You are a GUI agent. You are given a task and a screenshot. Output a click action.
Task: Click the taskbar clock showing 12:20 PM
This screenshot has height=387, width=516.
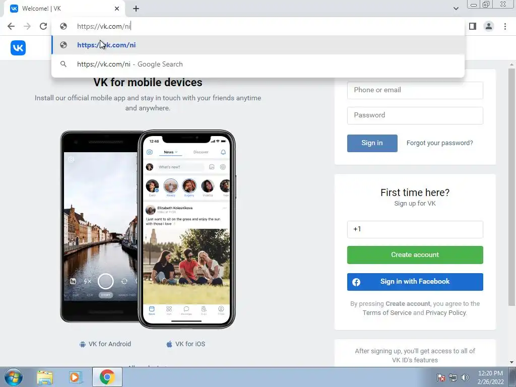tap(490, 377)
